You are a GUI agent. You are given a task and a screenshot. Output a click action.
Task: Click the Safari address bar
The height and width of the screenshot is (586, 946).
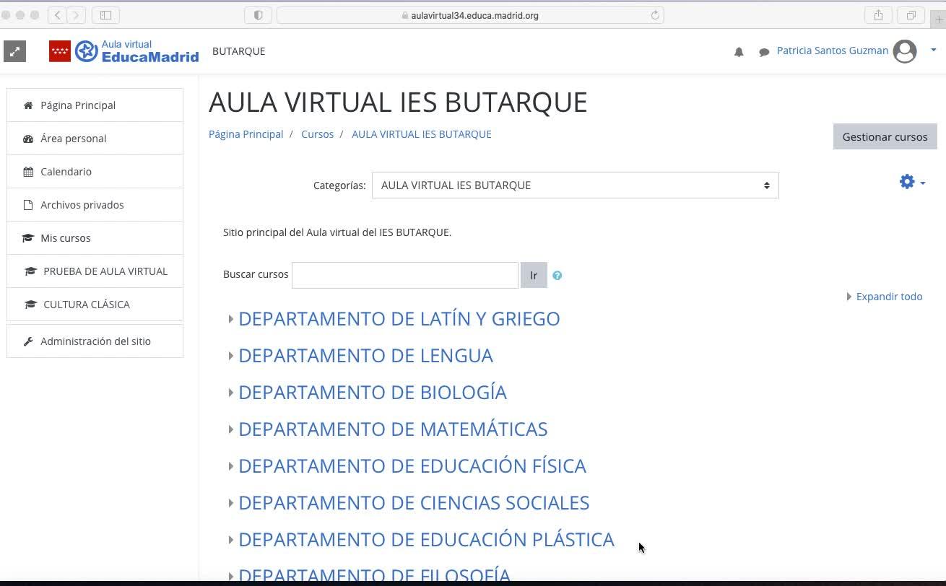coord(470,15)
